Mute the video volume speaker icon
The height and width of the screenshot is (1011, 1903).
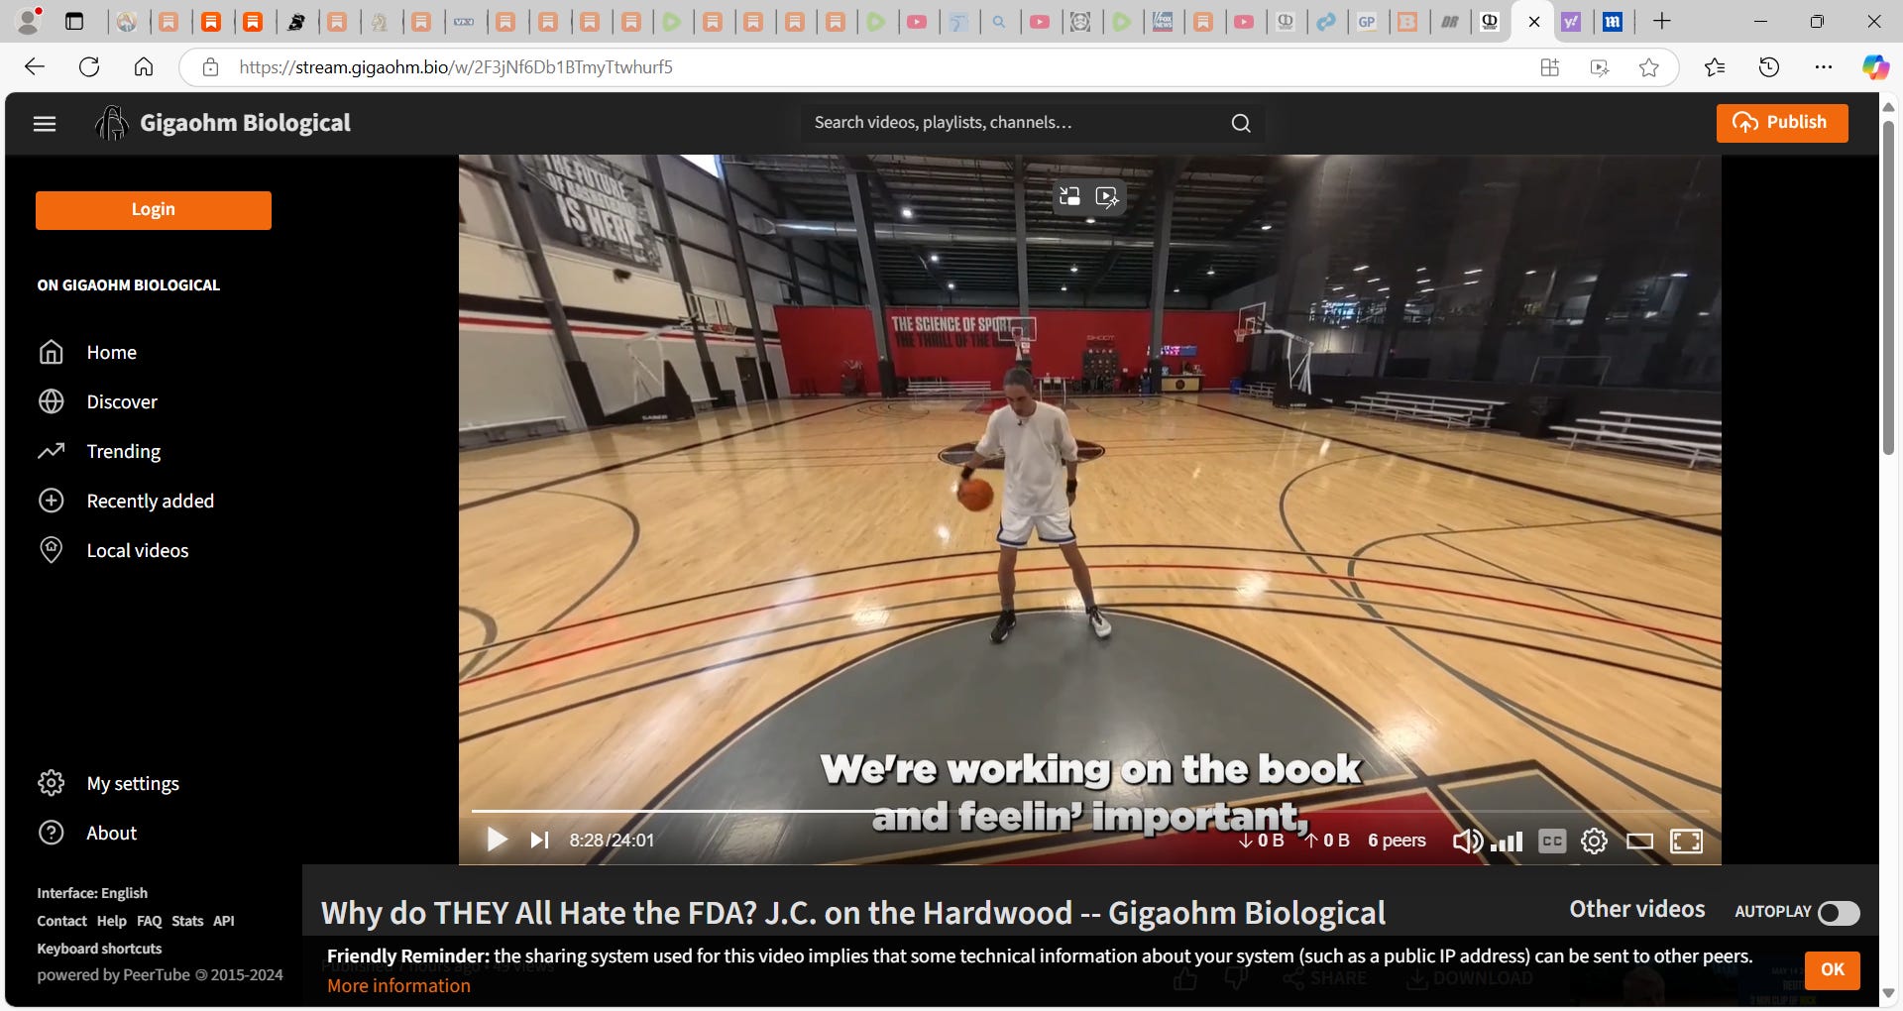1467,842
